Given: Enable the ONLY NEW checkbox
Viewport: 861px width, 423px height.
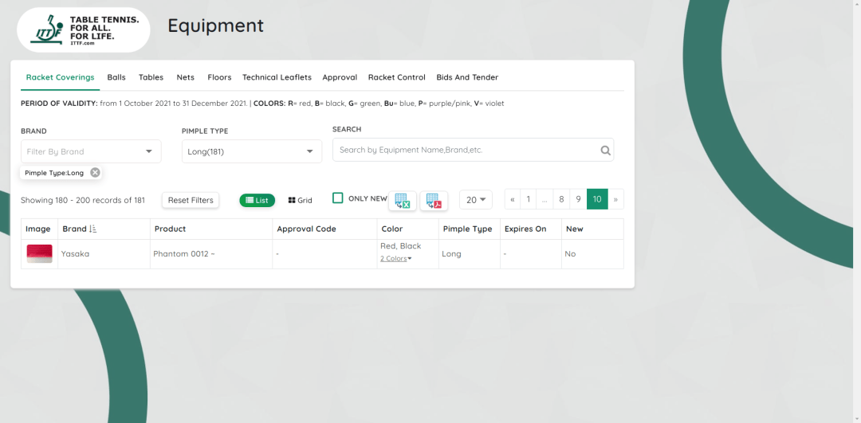Looking at the screenshot, I should coord(338,198).
